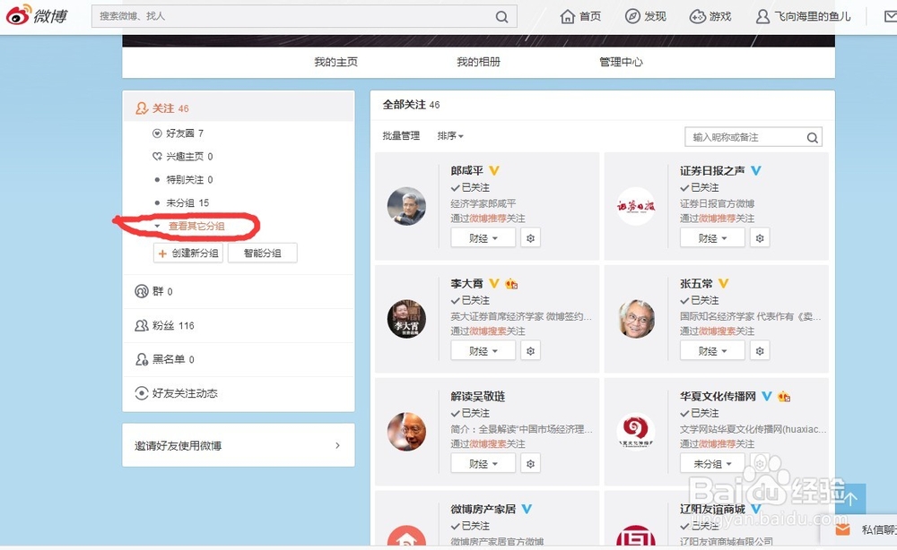Click the 创建新分组 button
The width and height of the screenshot is (897, 550).
point(188,253)
